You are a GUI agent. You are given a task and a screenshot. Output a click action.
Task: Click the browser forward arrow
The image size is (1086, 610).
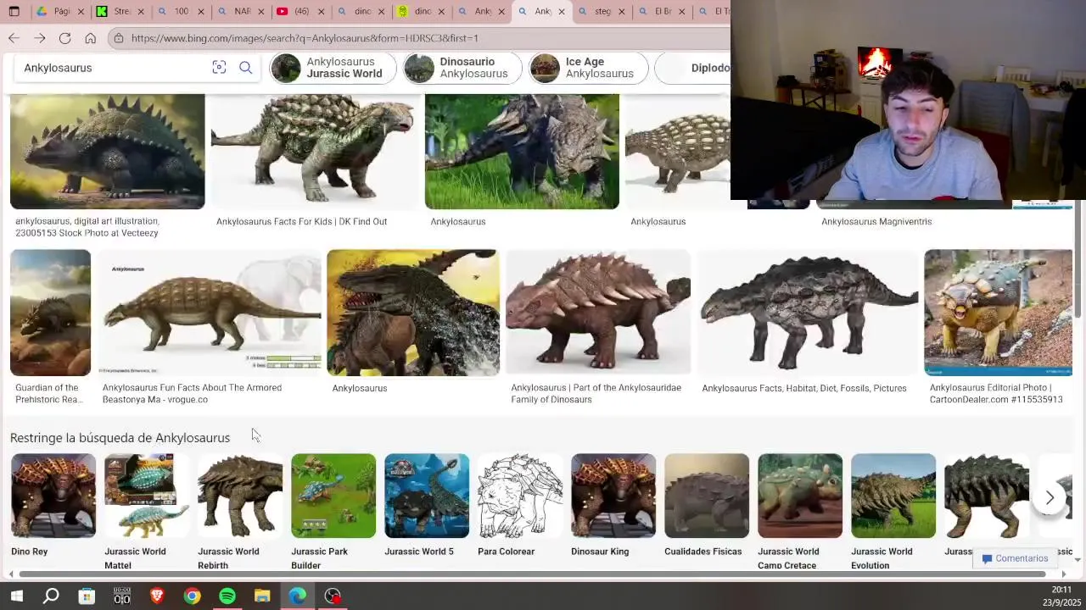click(x=39, y=38)
